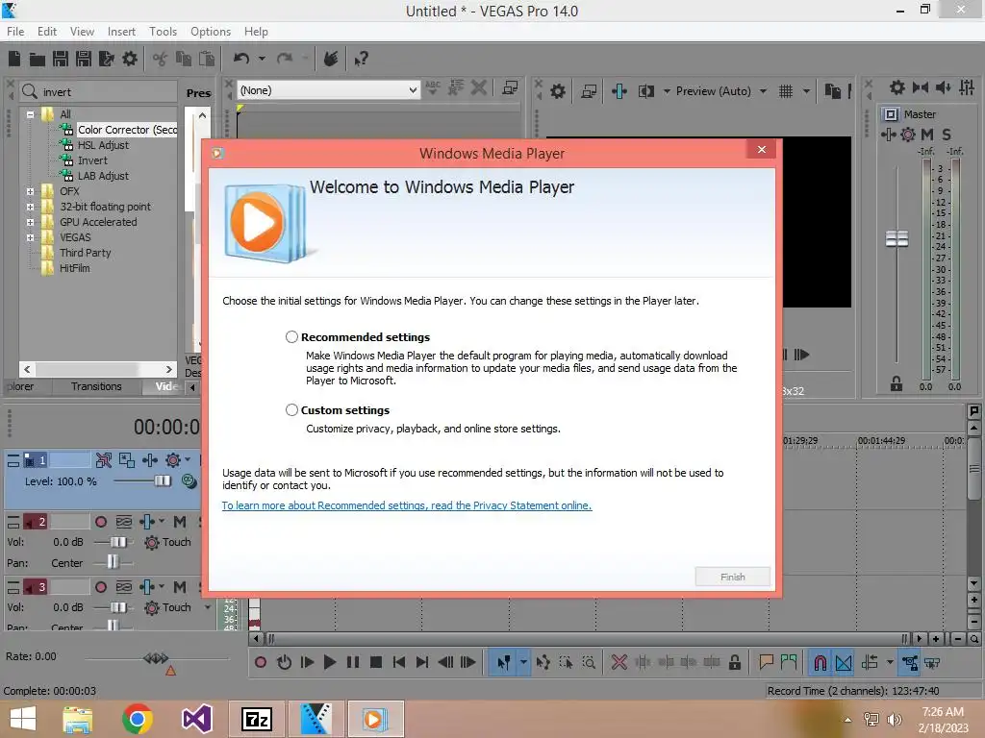Open Chrome from the Windows taskbar
Image resolution: width=985 pixels, height=738 pixels.
pyautogui.click(x=137, y=719)
